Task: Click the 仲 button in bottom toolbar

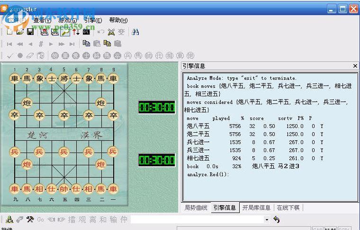Action: [124, 220]
